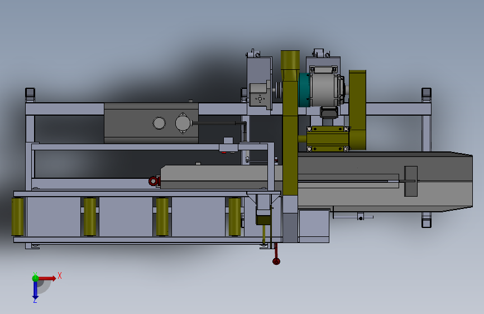Click the blue Z axis arrow of triad
The image size is (484, 314).
click(35, 291)
